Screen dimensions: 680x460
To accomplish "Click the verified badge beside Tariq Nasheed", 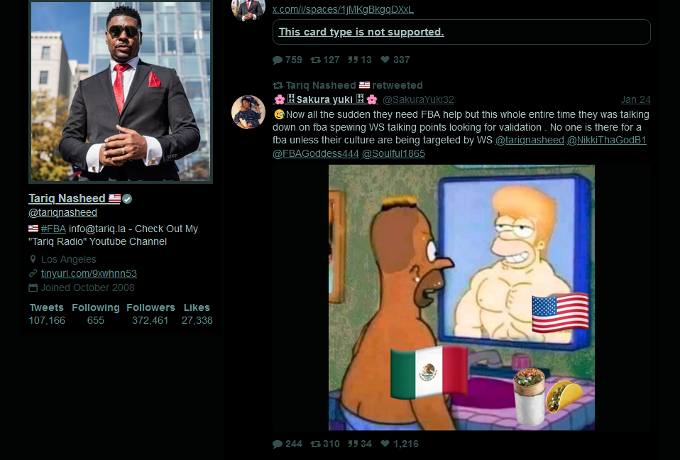I will pos(127,199).
